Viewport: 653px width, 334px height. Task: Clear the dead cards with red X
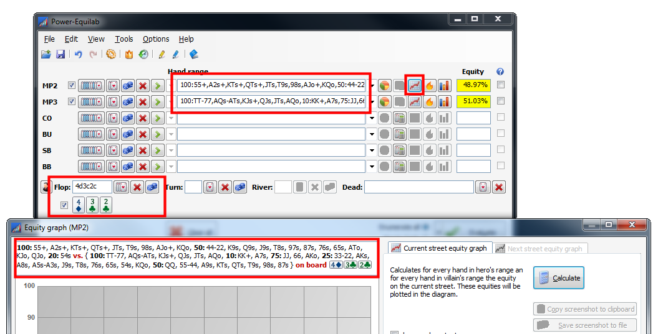(499, 187)
